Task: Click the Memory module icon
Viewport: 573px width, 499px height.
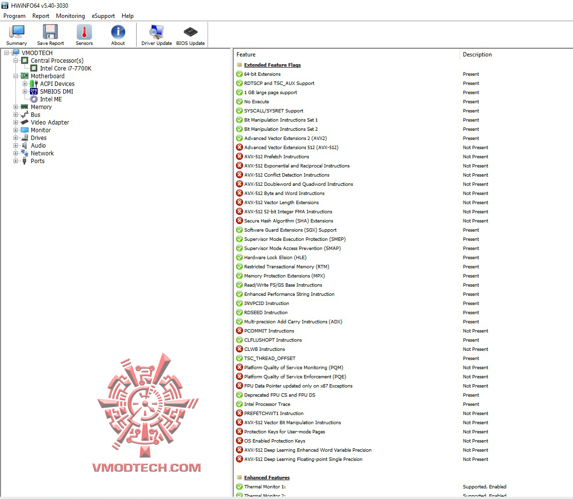Action: point(25,107)
